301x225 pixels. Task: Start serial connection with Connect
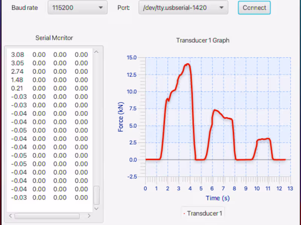pyautogui.click(x=254, y=7)
